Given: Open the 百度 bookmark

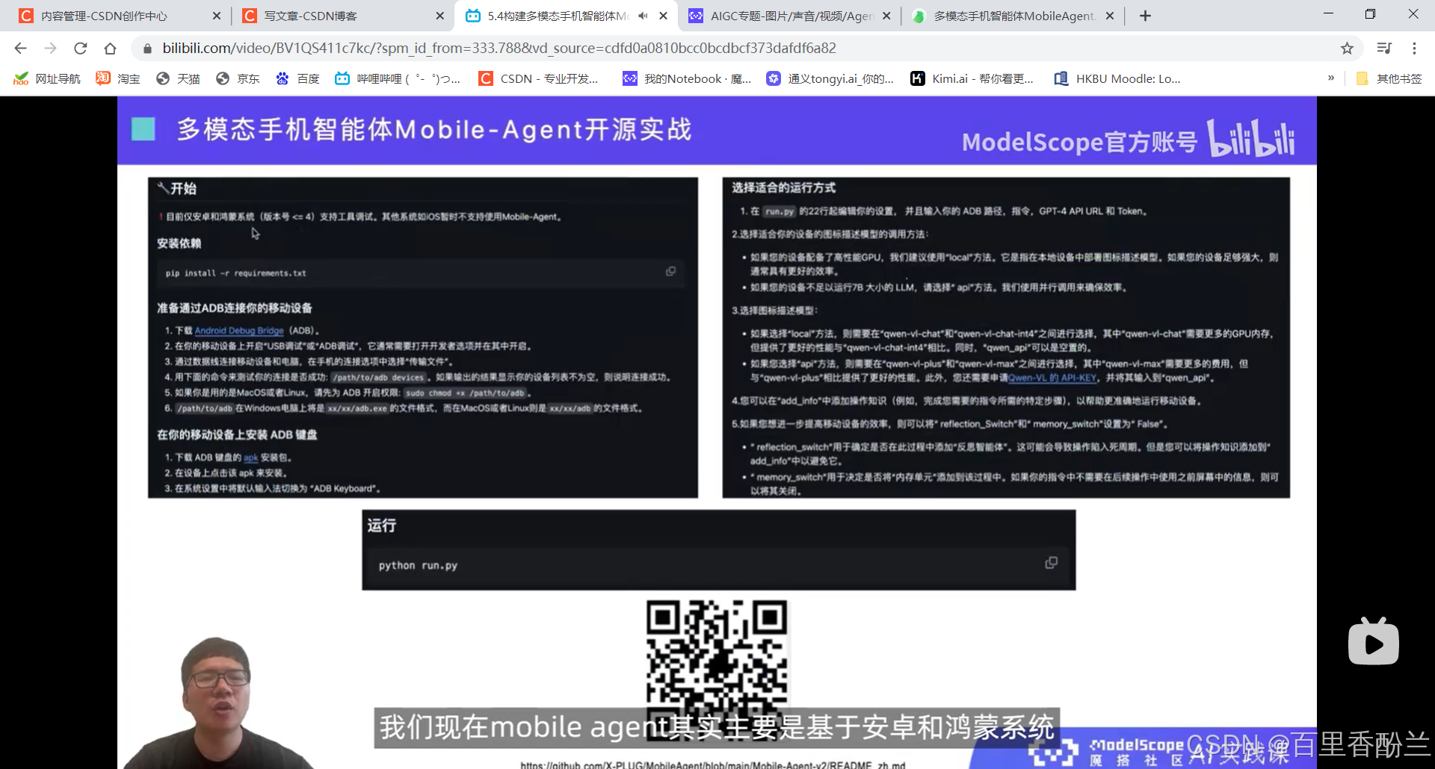Looking at the screenshot, I should 297,78.
